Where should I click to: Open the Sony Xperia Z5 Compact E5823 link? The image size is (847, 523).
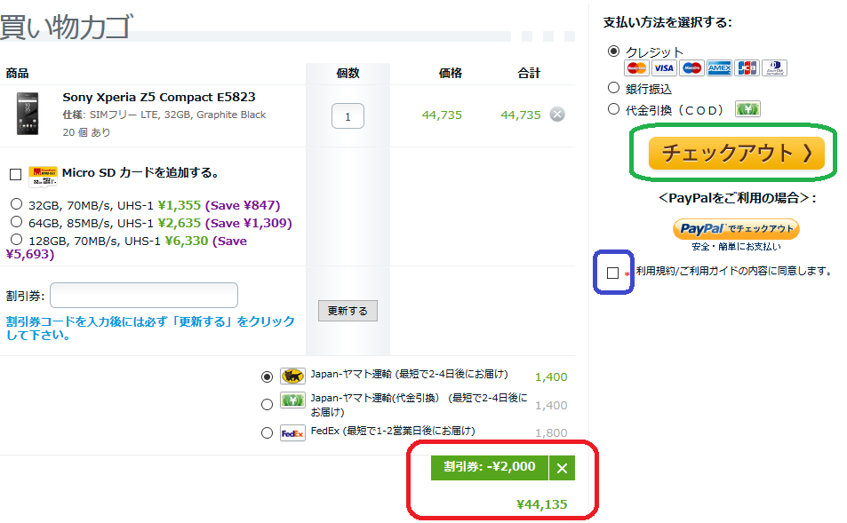(x=159, y=97)
